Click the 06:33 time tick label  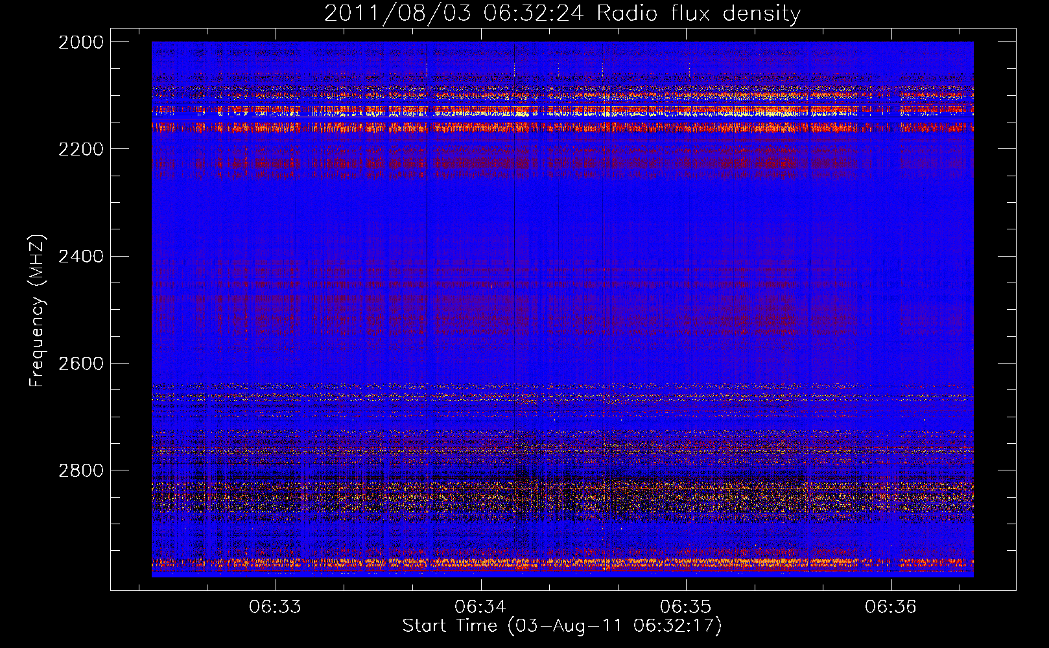[x=276, y=607]
